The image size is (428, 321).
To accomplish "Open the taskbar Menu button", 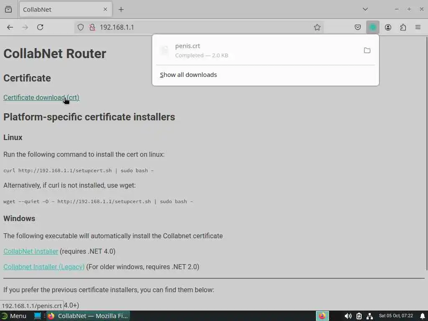I will 14,316.
